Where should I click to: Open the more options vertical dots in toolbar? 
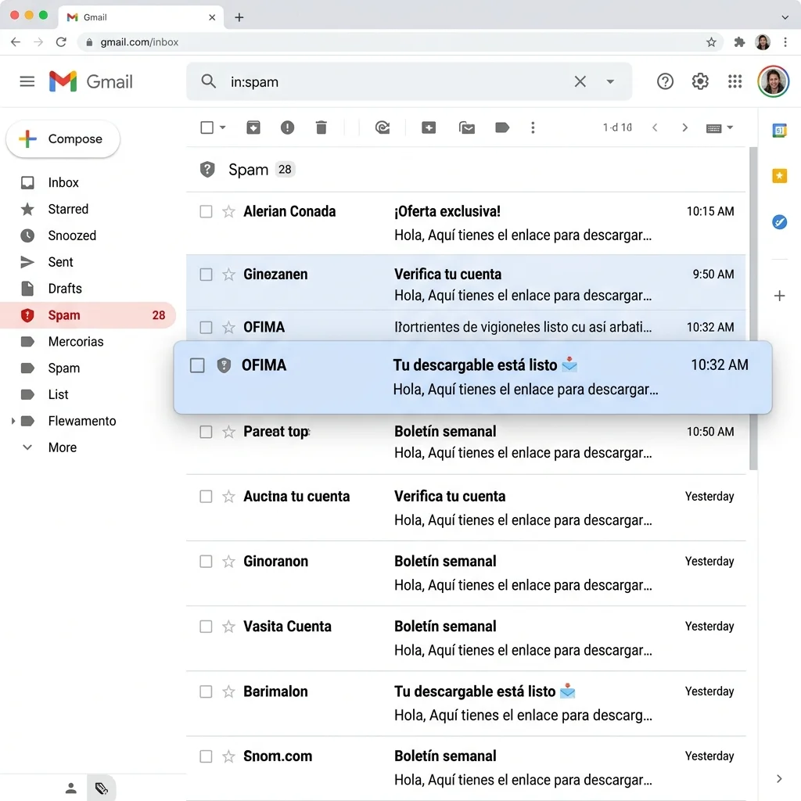(533, 128)
